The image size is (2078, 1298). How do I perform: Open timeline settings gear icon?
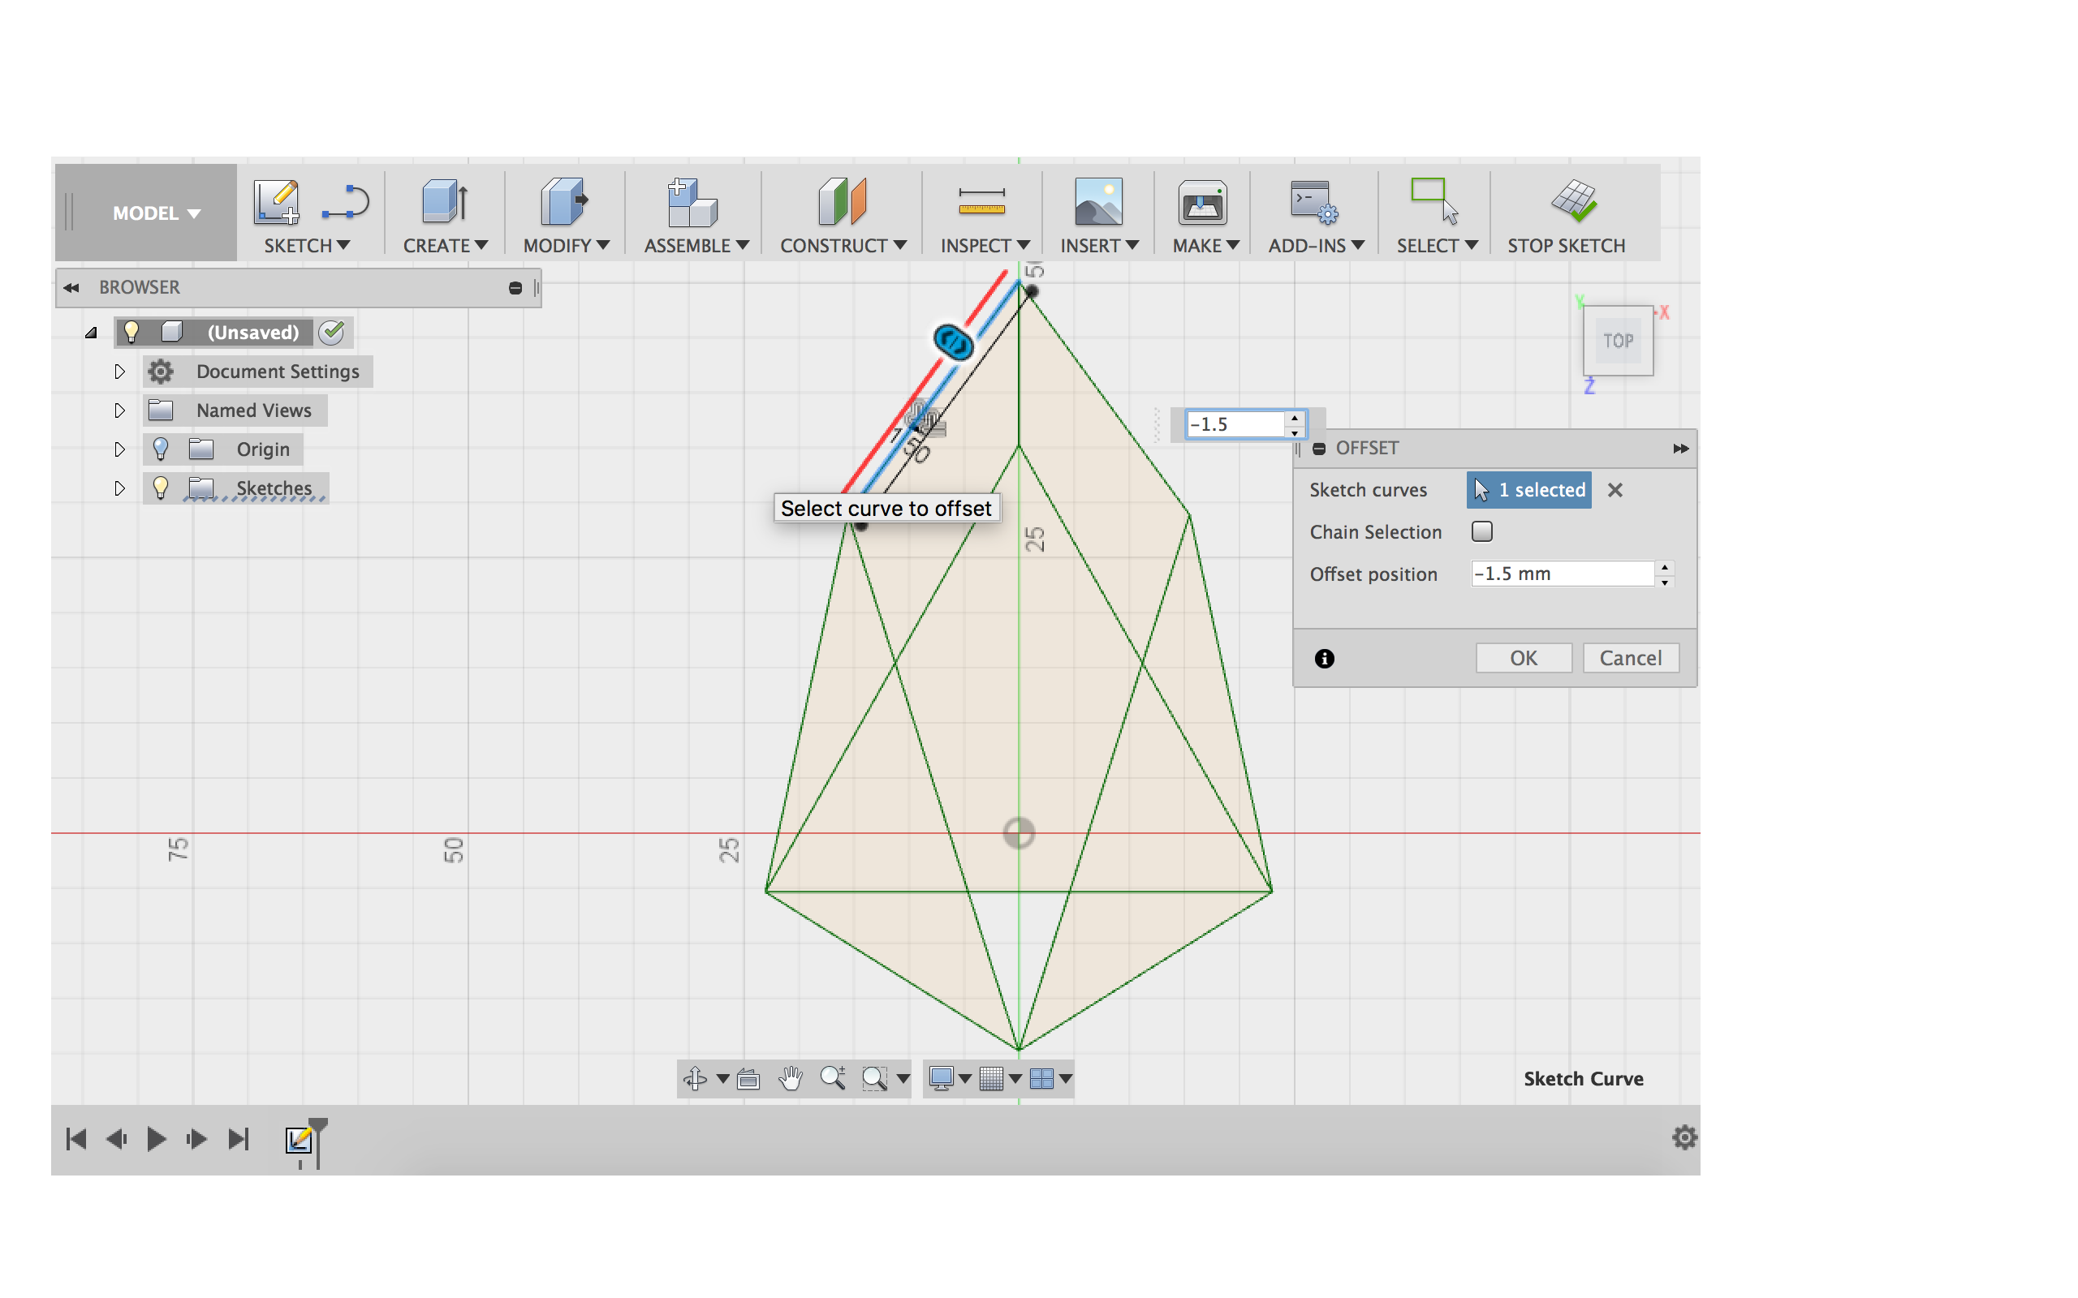pos(1684,1137)
